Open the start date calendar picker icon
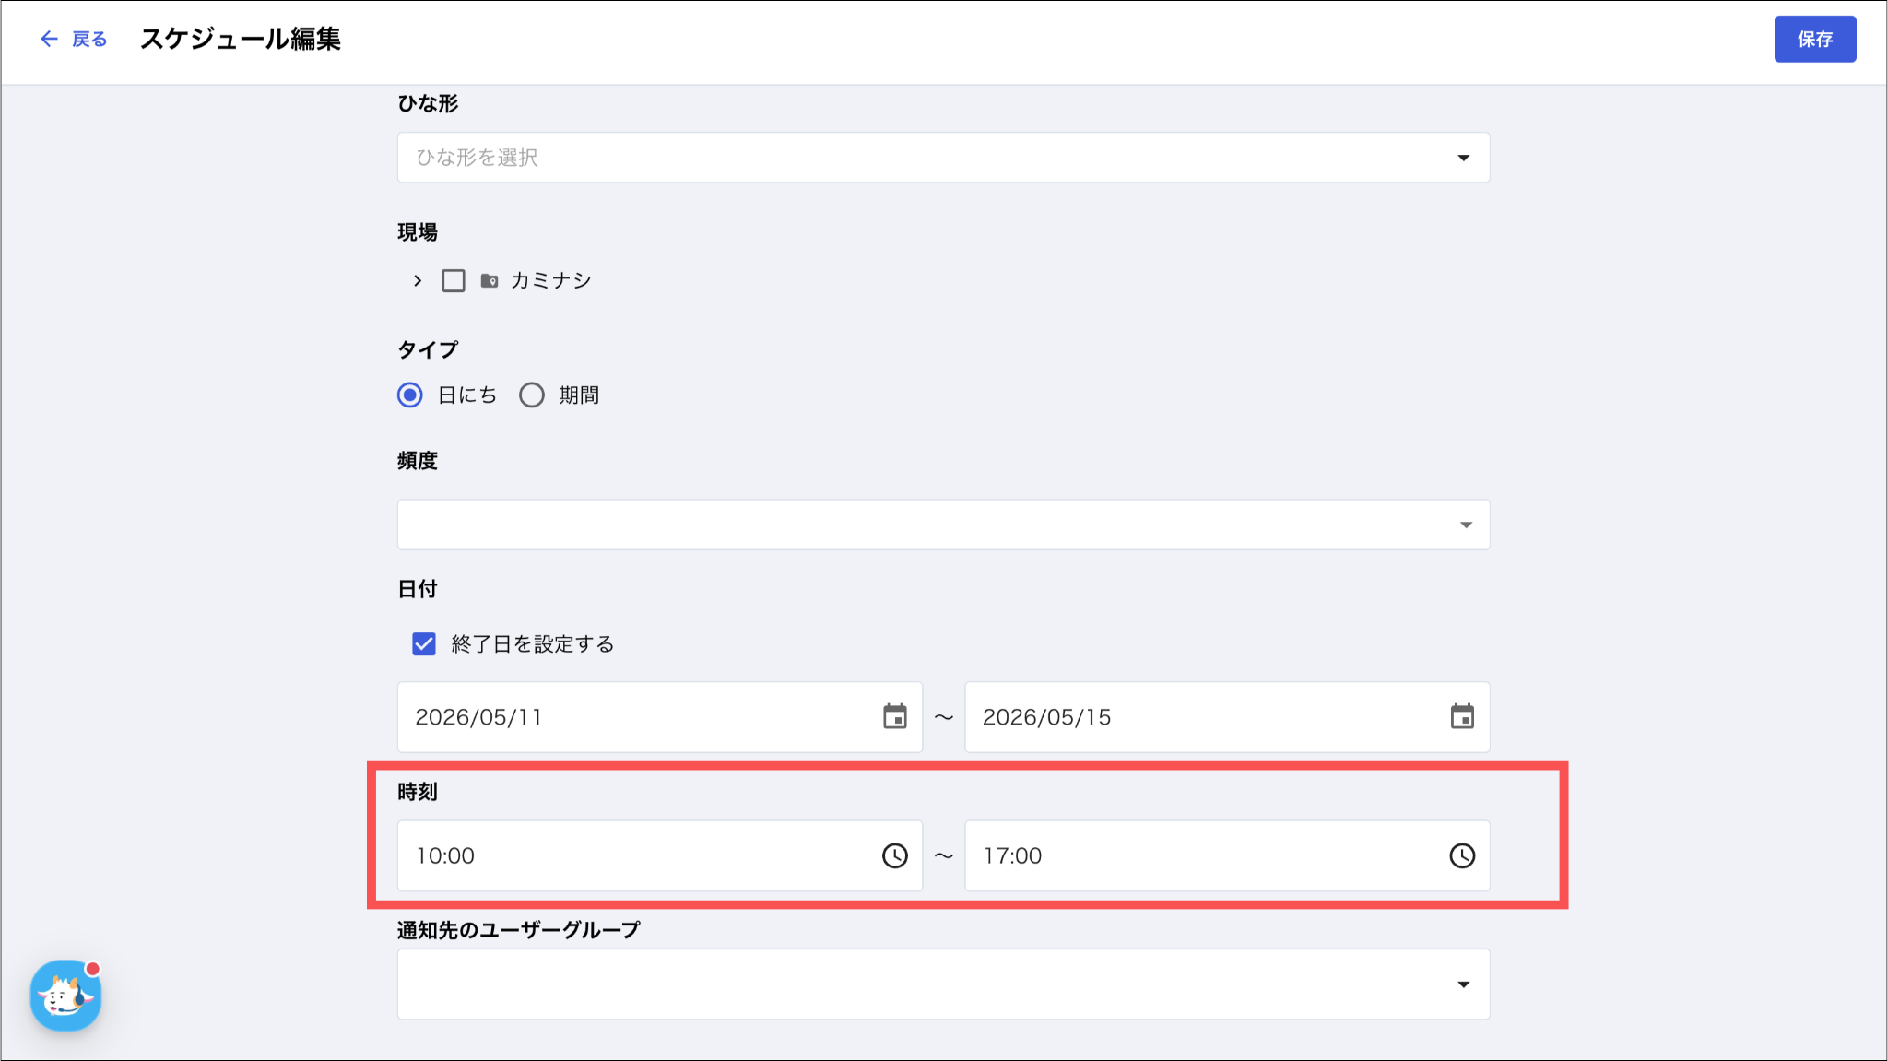Viewport: 1888px width, 1061px height. point(894,716)
